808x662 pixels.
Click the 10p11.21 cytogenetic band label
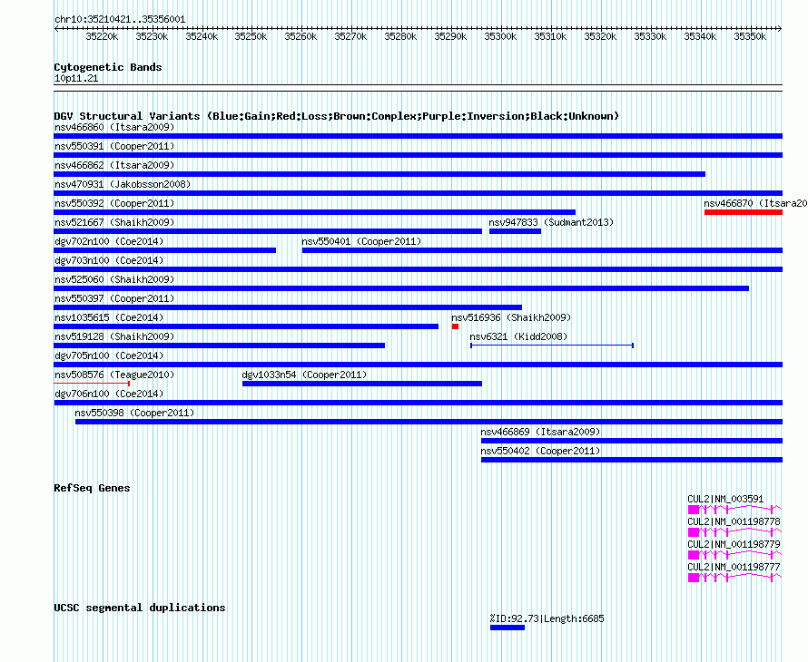point(76,78)
